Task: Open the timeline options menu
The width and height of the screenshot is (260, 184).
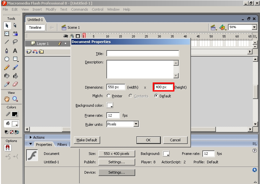Action: coord(255,36)
